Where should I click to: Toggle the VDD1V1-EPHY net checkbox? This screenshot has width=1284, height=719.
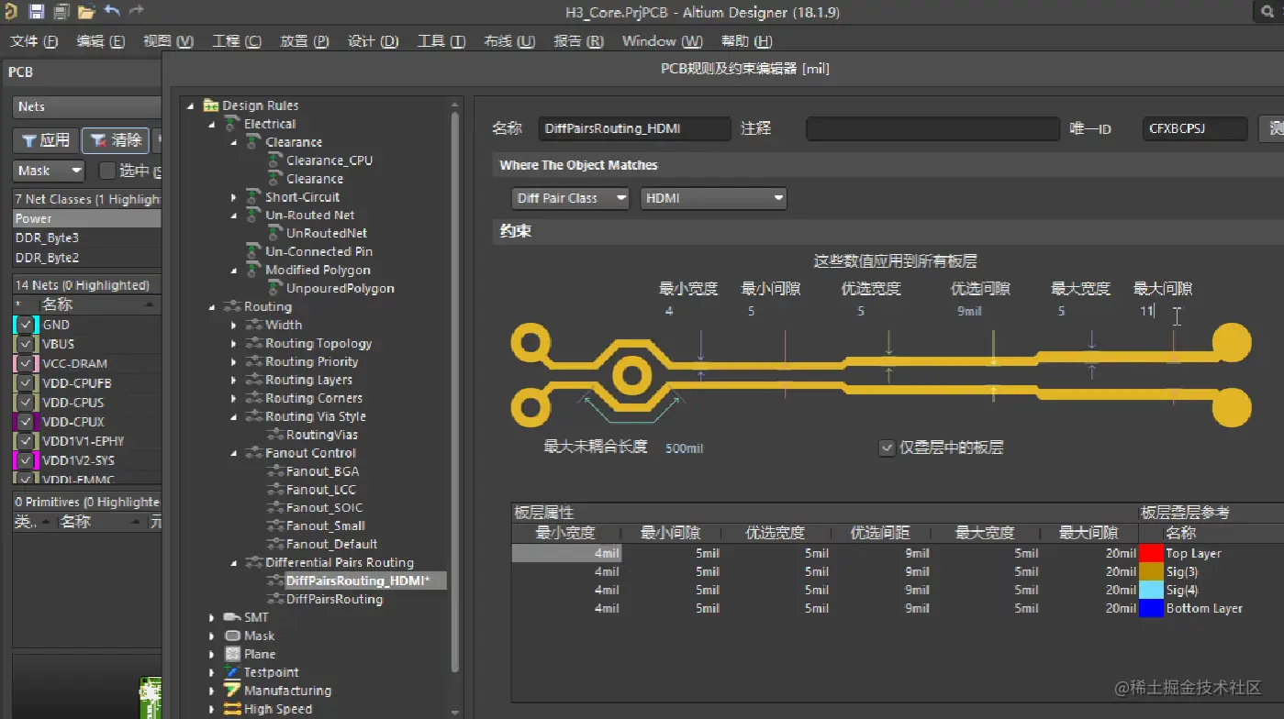point(26,441)
